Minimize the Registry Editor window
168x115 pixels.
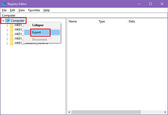tap(139, 4)
